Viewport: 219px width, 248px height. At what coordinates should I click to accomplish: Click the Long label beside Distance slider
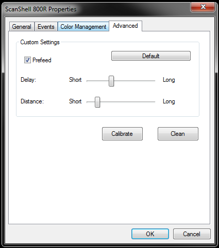pos(169,101)
